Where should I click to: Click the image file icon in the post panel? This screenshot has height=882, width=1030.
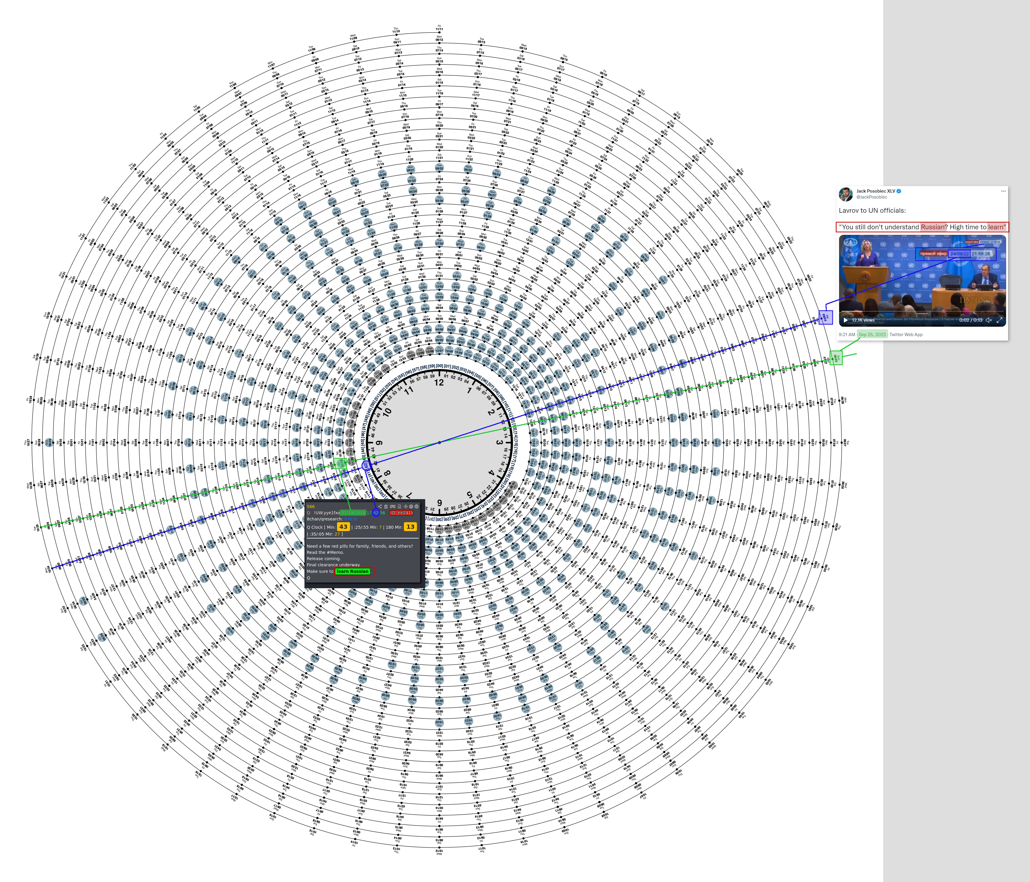click(x=400, y=507)
